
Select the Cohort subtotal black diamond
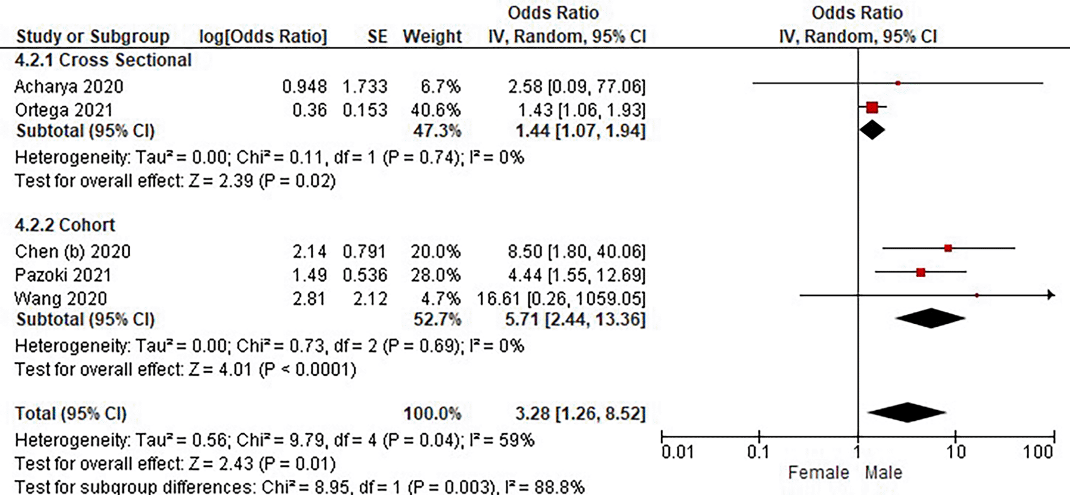930,318
